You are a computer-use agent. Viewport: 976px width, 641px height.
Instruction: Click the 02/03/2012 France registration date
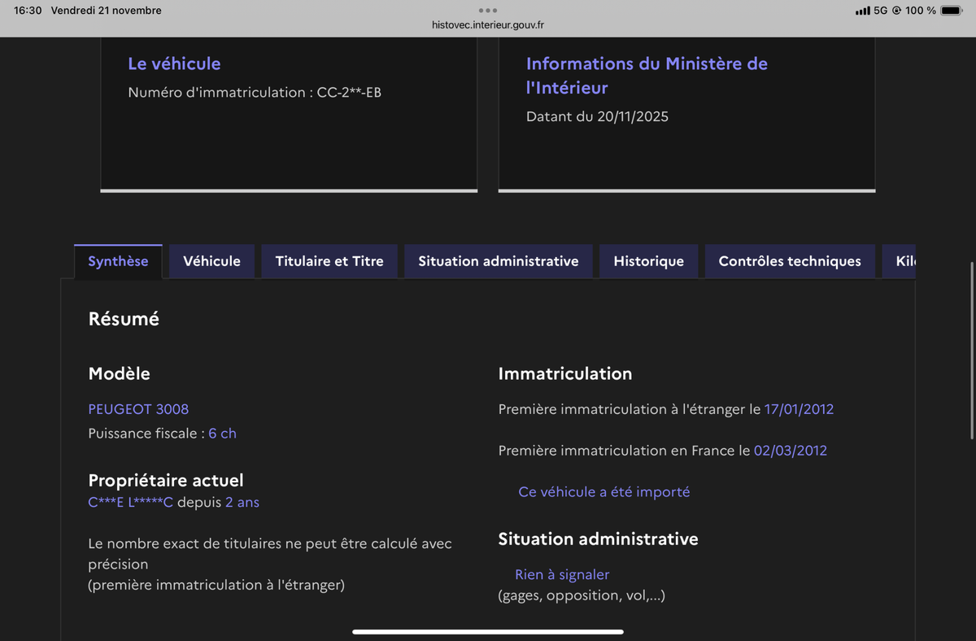coord(790,451)
